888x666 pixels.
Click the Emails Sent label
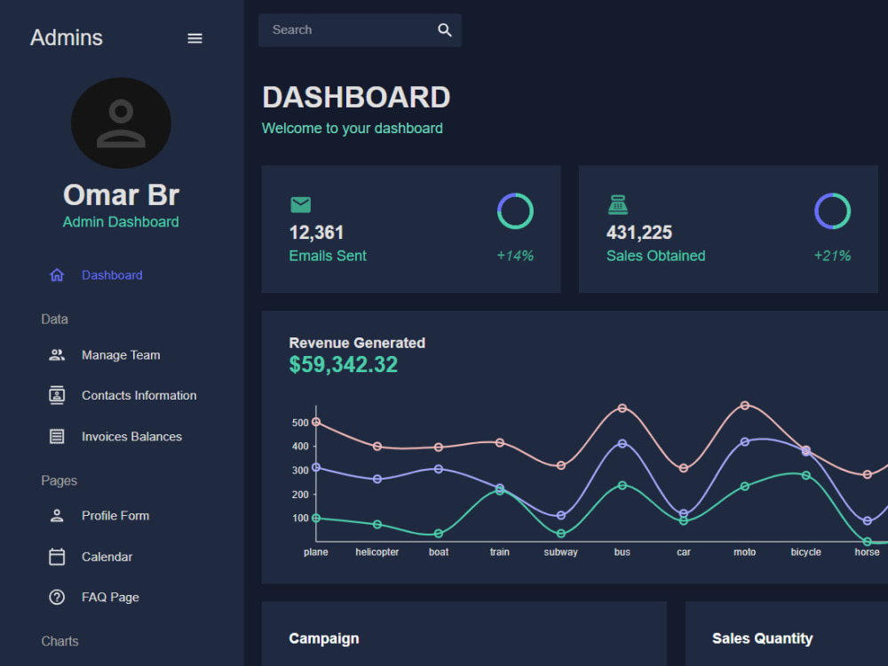point(328,256)
